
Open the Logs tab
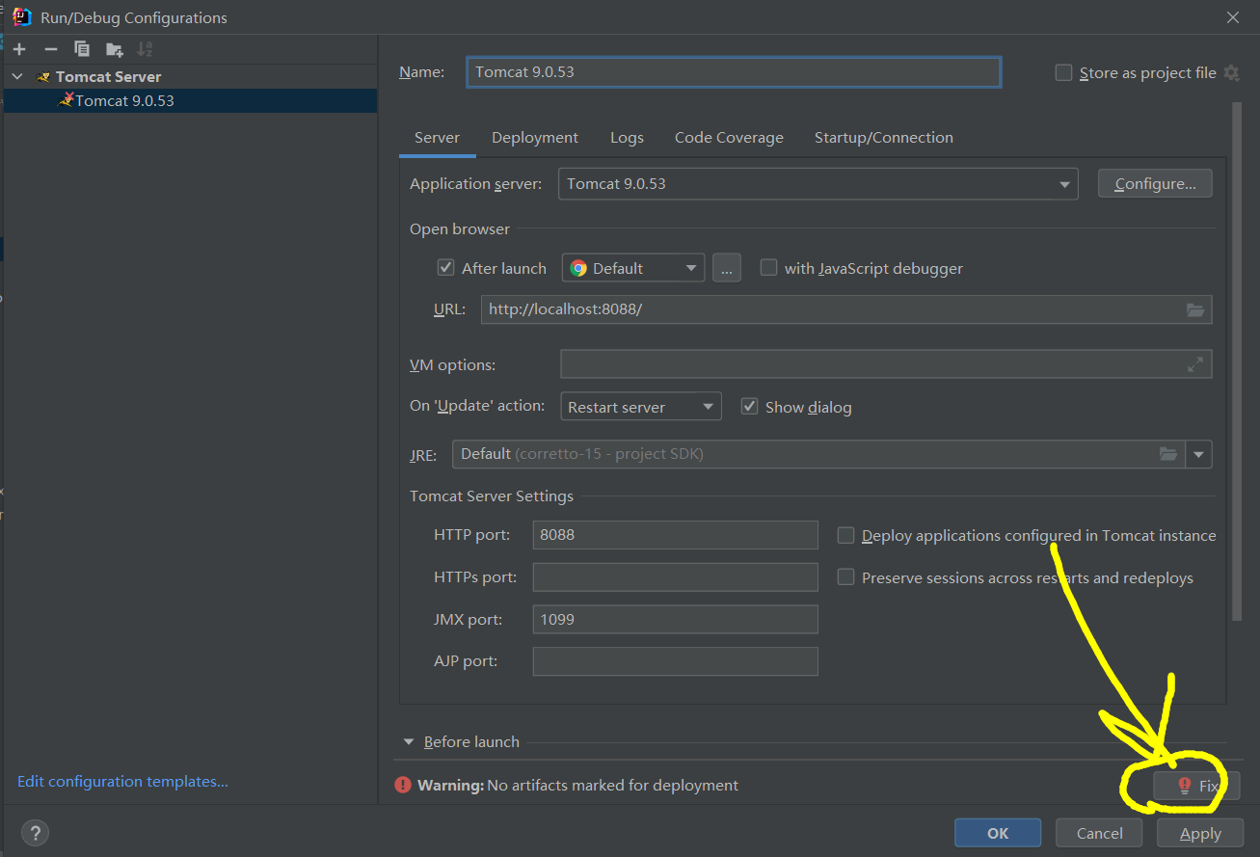(x=627, y=138)
